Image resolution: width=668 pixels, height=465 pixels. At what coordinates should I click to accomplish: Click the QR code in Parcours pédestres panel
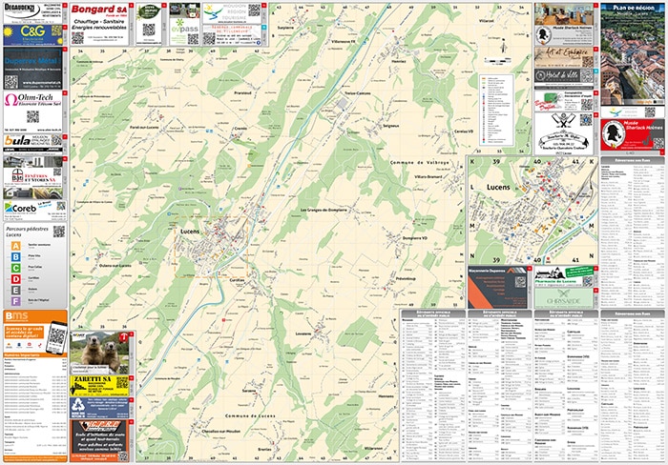coord(59,231)
